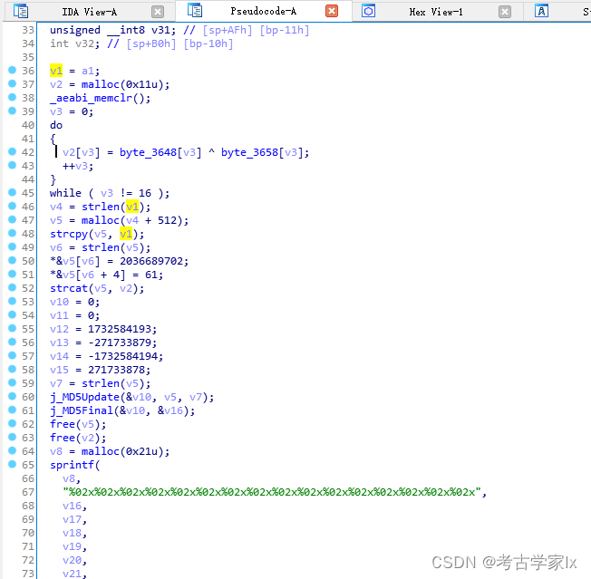Close the Pseudocode-A tab
Image resolution: width=591 pixels, height=579 pixels.
pyautogui.click(x=332, y=11)
